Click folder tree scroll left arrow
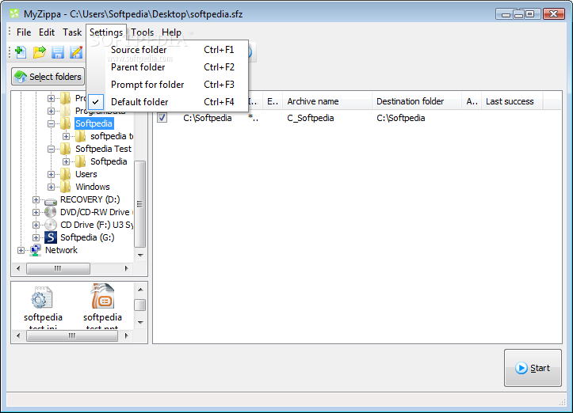573x413 pixels. pos(18,268)
